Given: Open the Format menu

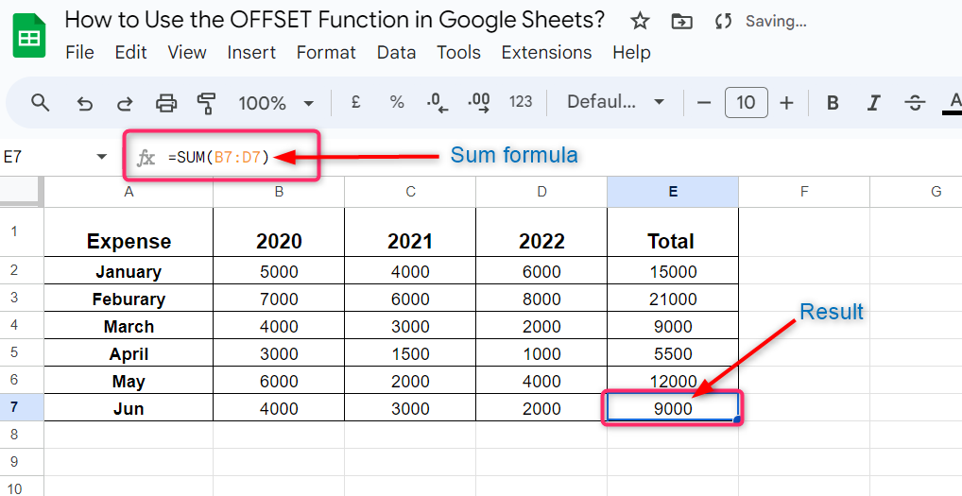Looking at the screenshot, I should click(326, 53).
